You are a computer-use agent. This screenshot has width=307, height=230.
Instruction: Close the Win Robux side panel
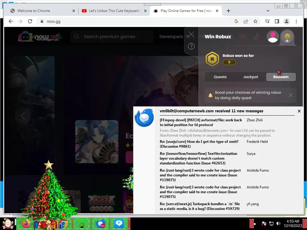(x=191, y=34)
